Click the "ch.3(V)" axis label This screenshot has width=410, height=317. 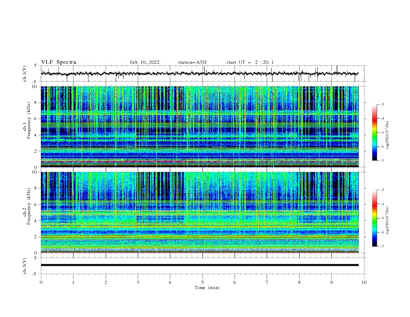tap(25, 266)
